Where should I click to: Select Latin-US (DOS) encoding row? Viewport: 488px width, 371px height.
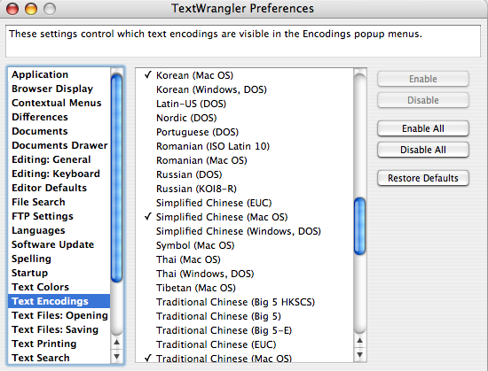coord(245,104)
